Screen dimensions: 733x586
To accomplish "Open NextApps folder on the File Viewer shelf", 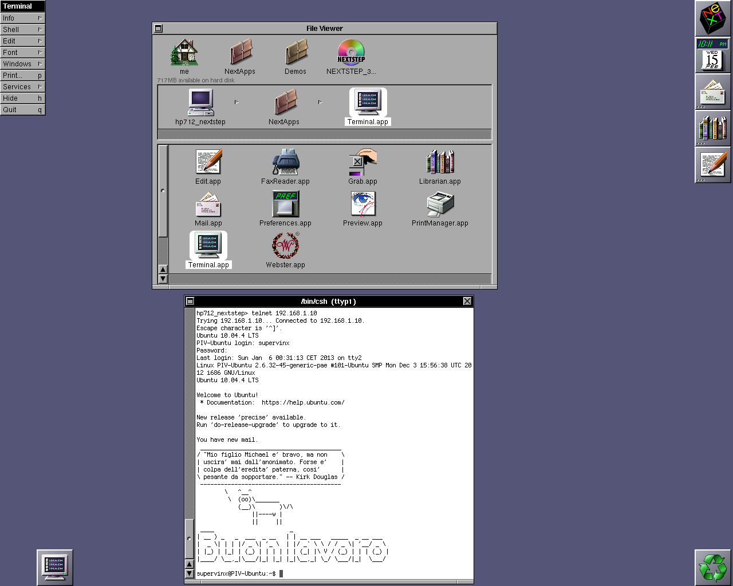I will tap(240, 53).
